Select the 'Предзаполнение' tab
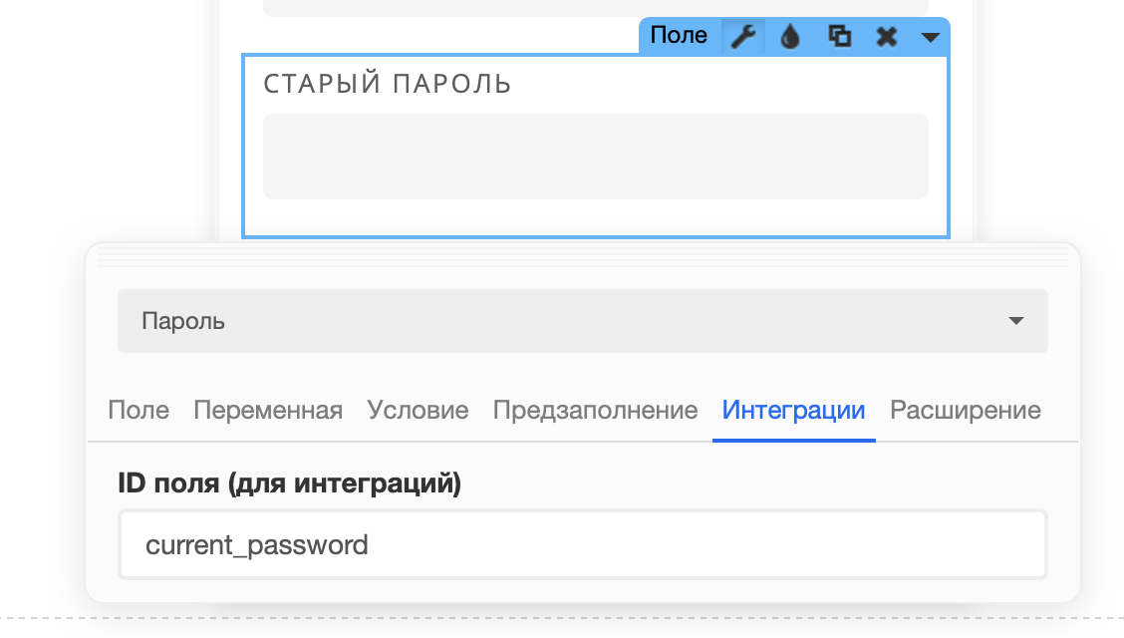 point(595,410)
